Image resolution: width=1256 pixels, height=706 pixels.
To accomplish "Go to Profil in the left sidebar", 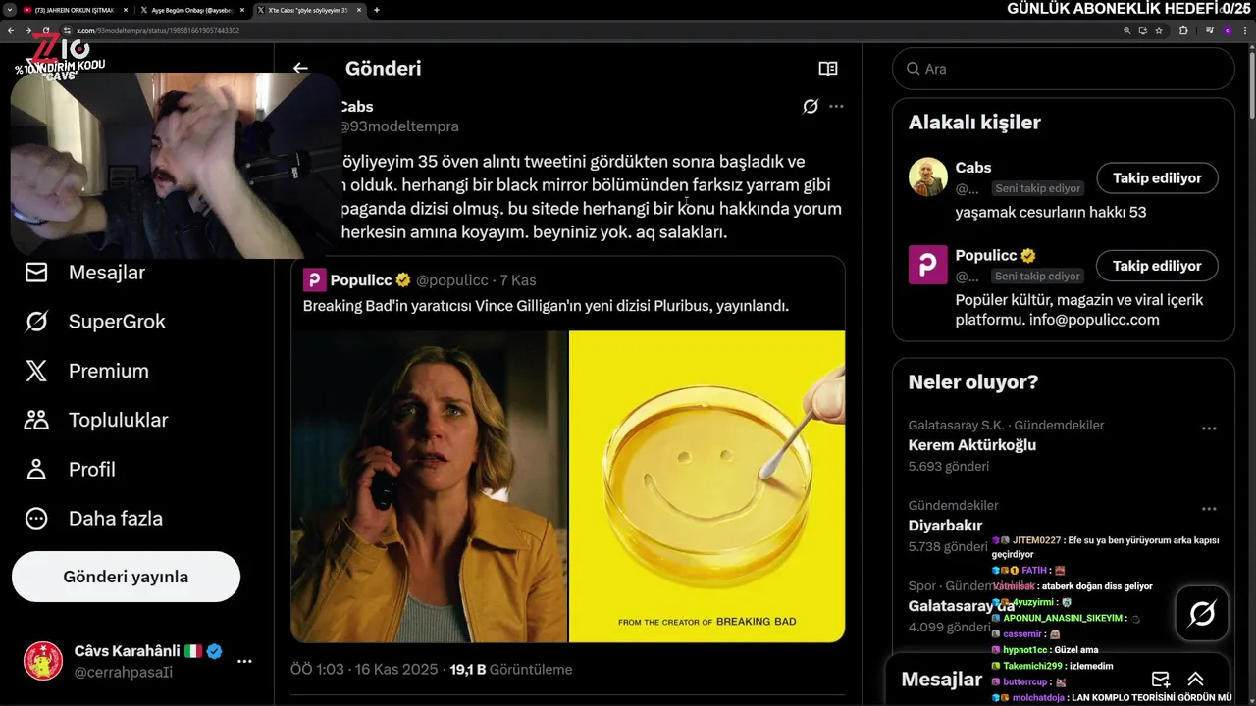I will click(x=70, y=469).
